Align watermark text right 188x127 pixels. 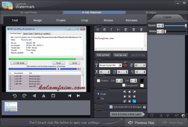141,30
